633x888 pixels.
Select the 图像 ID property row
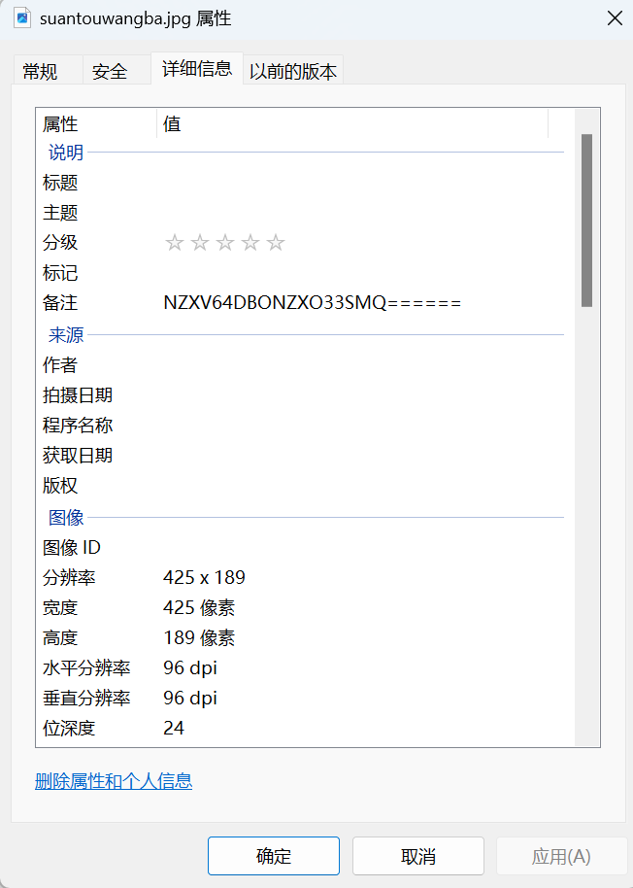pos(303,547)
